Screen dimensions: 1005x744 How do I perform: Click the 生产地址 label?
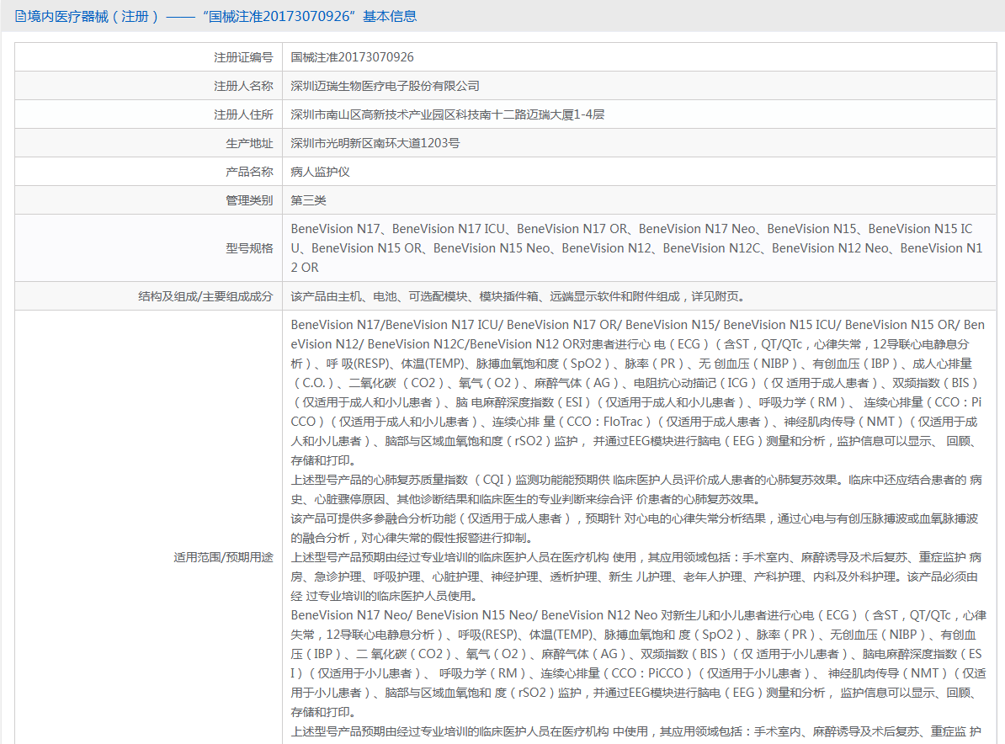tap(248, 144)
